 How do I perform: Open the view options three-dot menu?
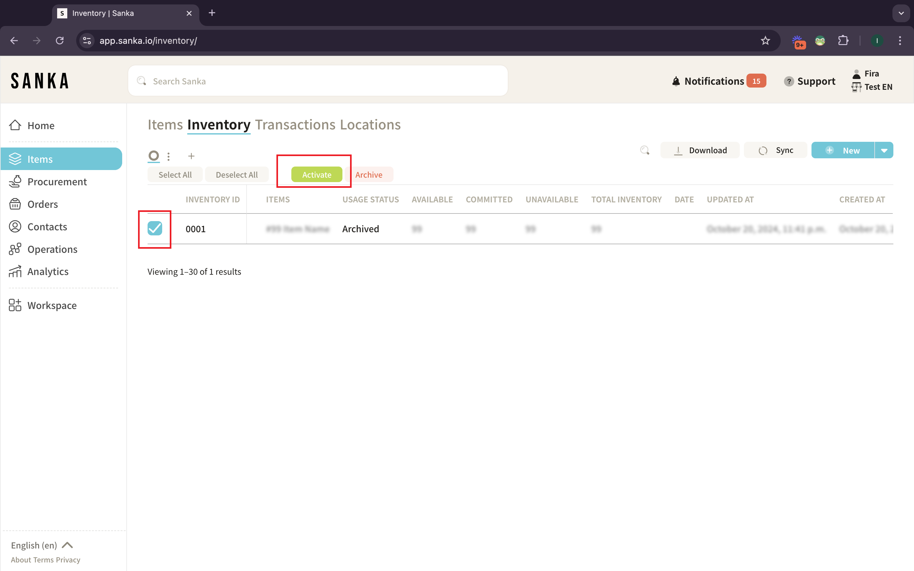point(169,156)
